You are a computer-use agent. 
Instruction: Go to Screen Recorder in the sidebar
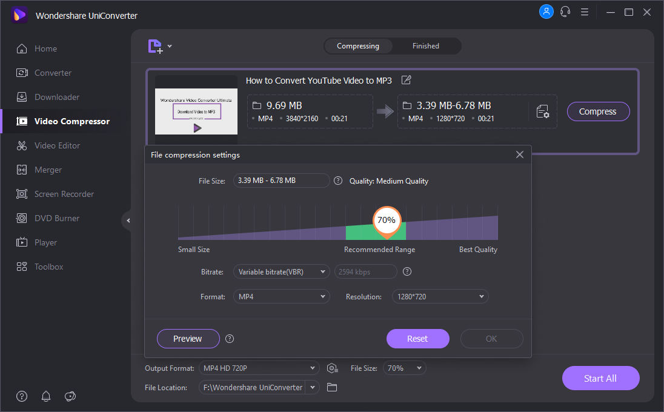pyautogui.click(x=64, y=194)
